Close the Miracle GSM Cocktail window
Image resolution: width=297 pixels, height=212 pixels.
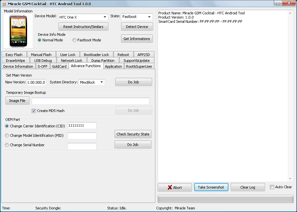pyautogui.click(x=289, y=3)
